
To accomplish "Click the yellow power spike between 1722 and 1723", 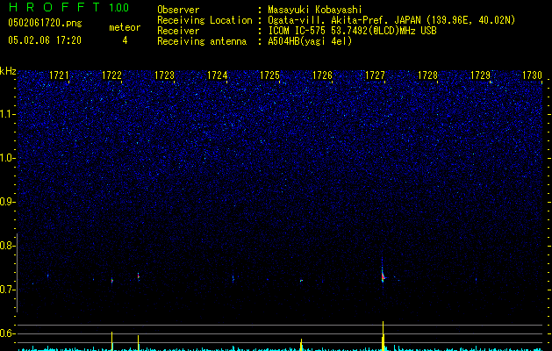I will pos(139,343).
